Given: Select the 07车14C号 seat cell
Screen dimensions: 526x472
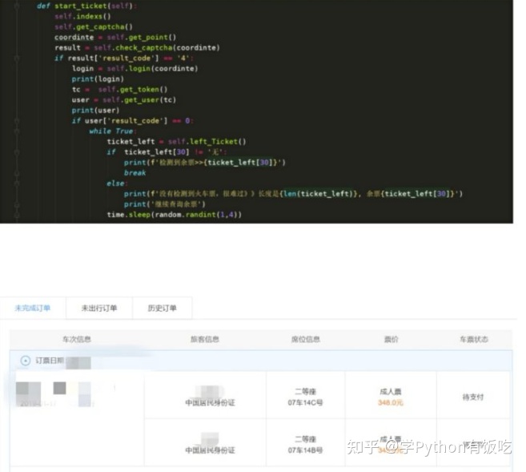Looking at the screenshot, I should pos(305,402).
